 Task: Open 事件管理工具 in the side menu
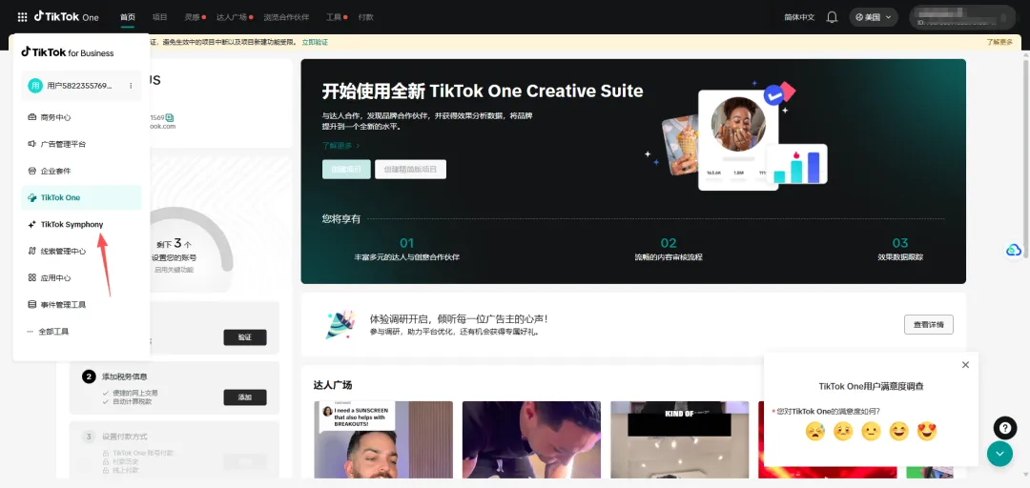coord(81,305)
